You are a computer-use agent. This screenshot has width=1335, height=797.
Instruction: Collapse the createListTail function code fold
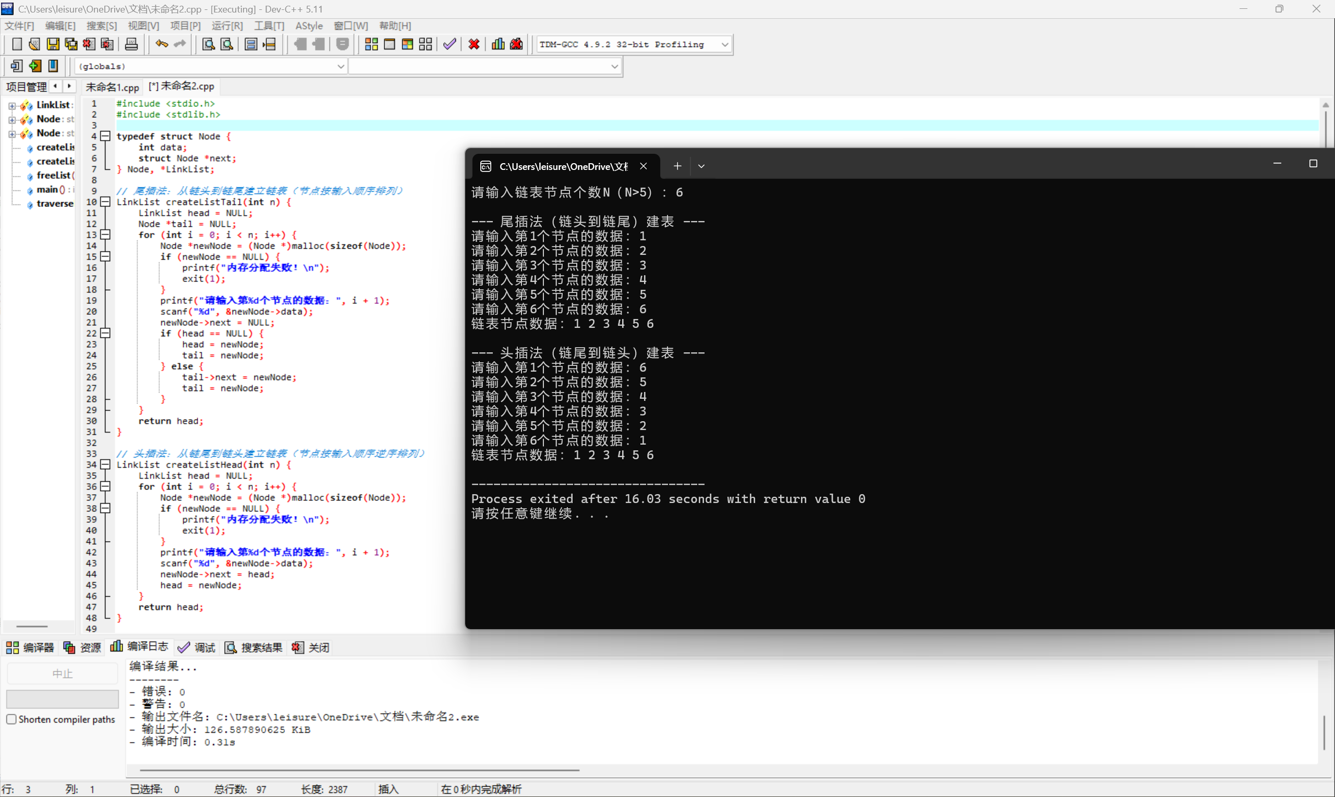pos(105,202)
